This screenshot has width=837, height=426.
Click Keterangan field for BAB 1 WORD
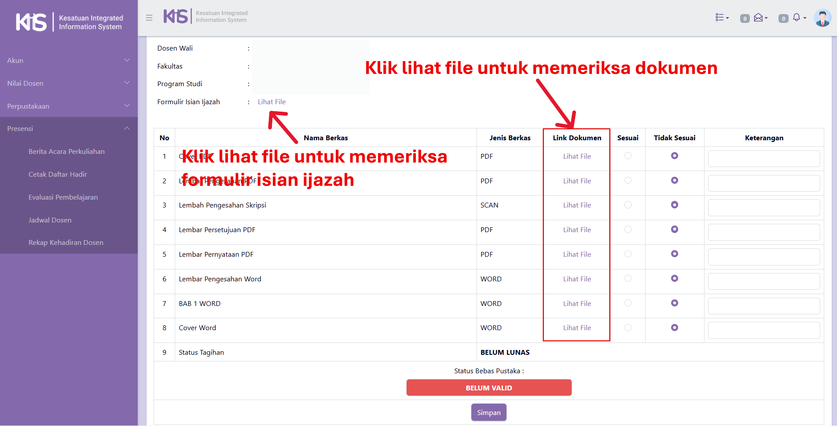764,306
